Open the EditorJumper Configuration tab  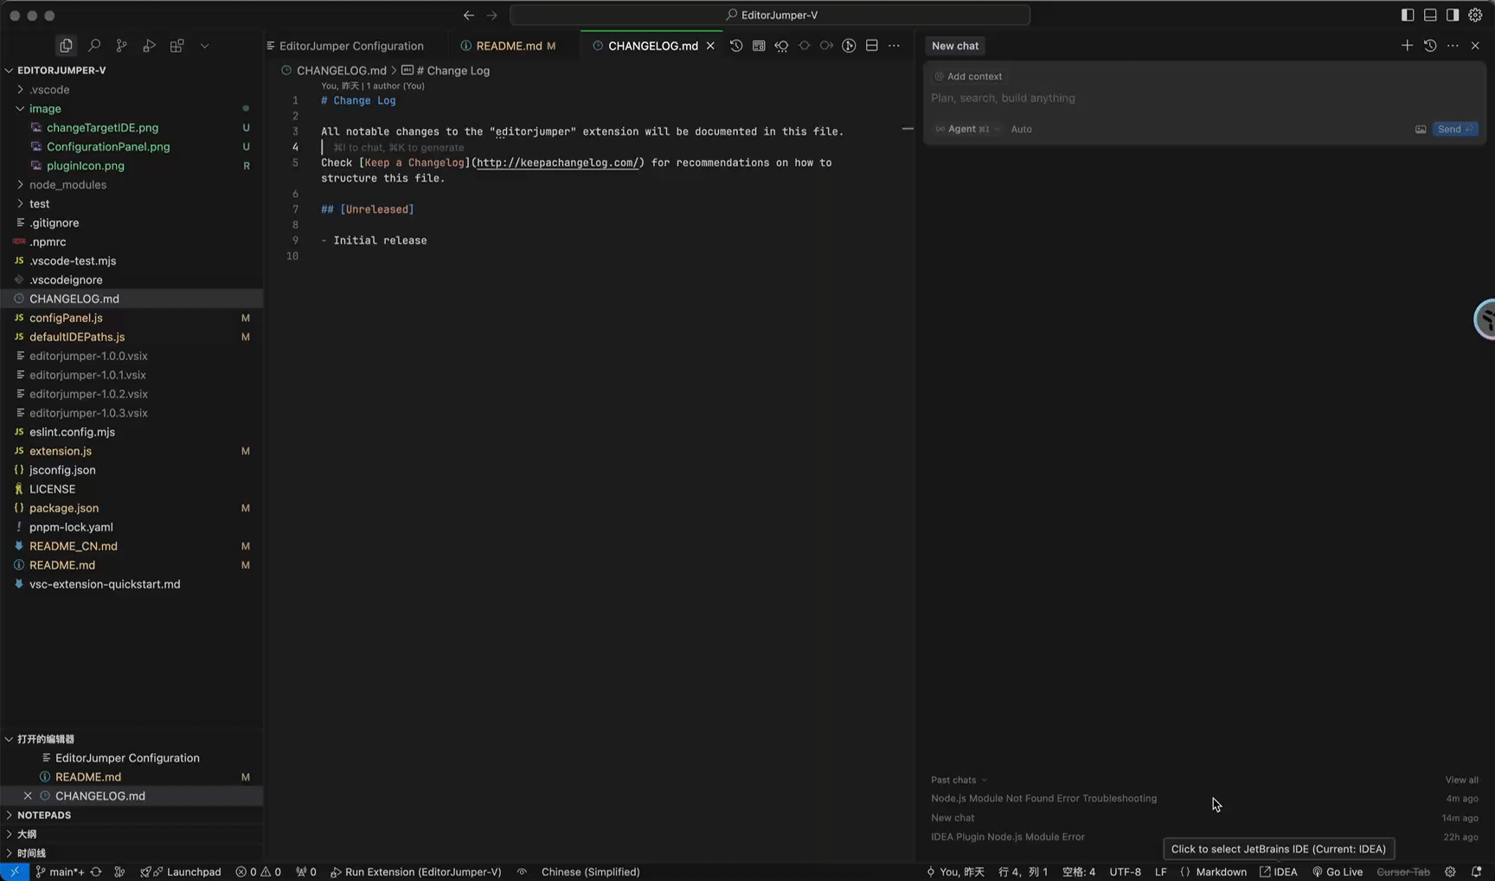(349, 45)
